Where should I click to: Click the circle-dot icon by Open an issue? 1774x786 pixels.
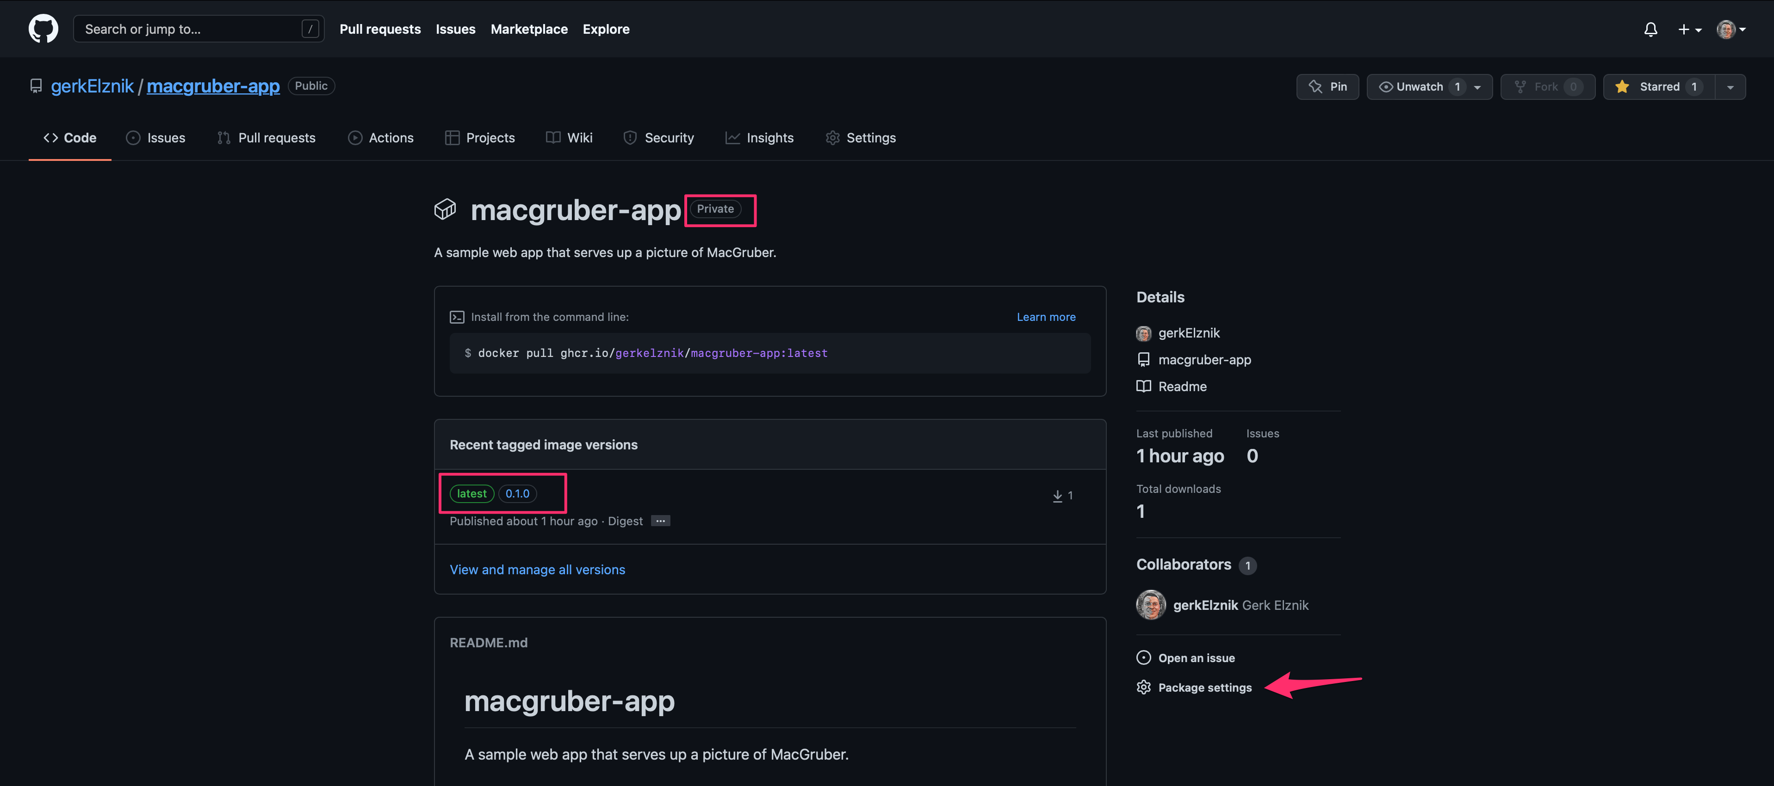pos(1143,657)
